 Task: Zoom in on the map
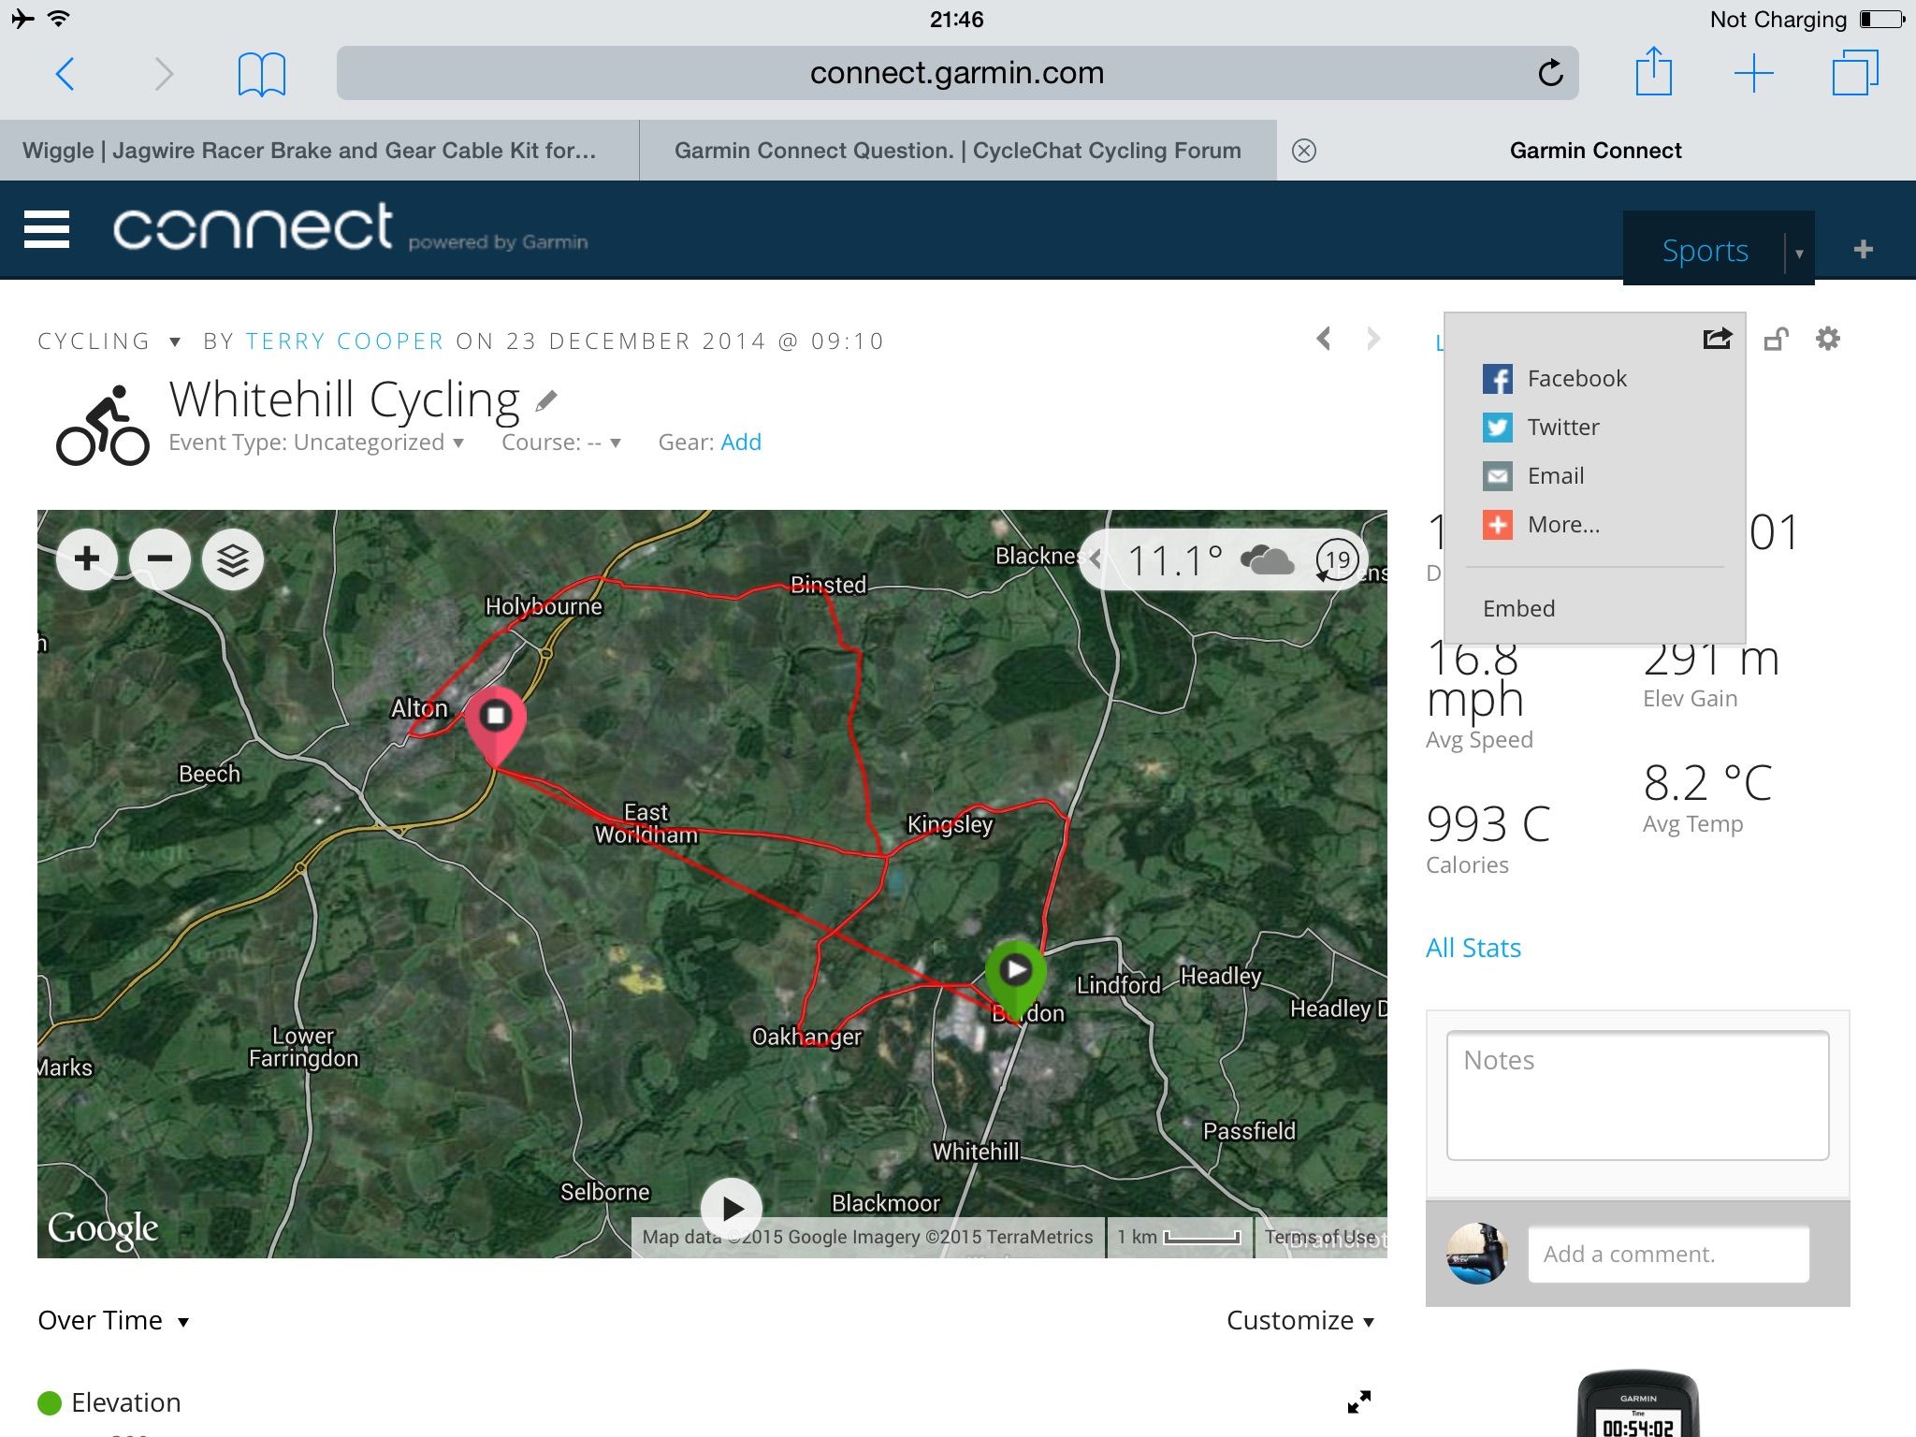click(x=87, y=559)
